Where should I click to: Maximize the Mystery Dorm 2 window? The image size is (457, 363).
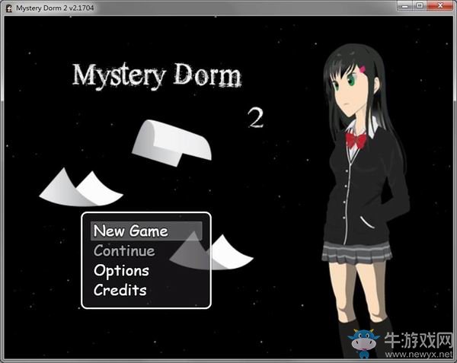pyautogui.click(x=420, y=6)
